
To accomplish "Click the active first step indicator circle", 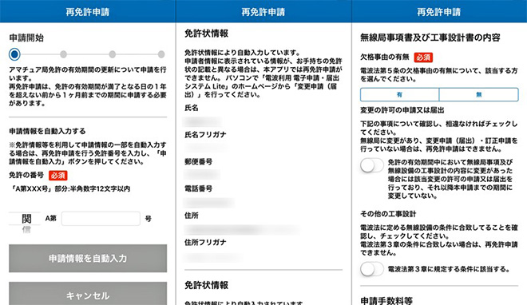I will click(14, 54).
